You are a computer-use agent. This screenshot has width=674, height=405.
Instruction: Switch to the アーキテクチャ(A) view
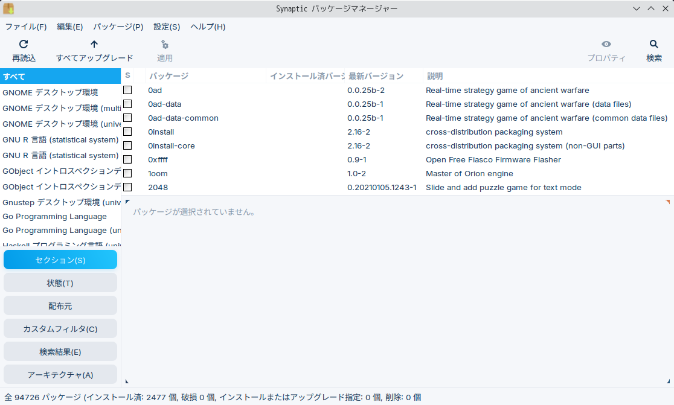click(x=60, y=374)
